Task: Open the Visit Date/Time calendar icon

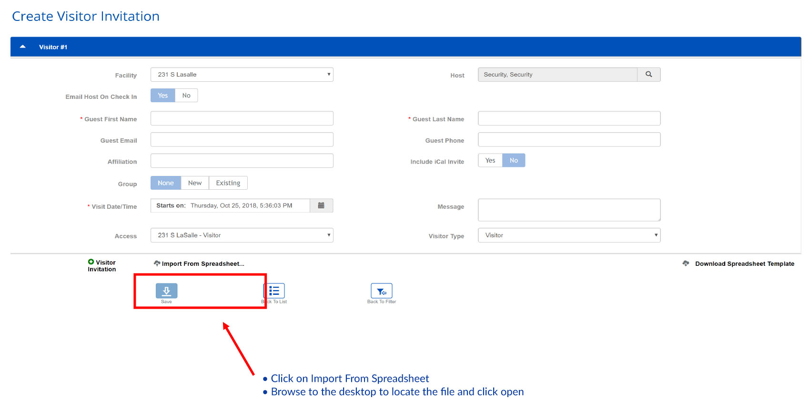Action: pyautogui.click(x=321, y=205)
